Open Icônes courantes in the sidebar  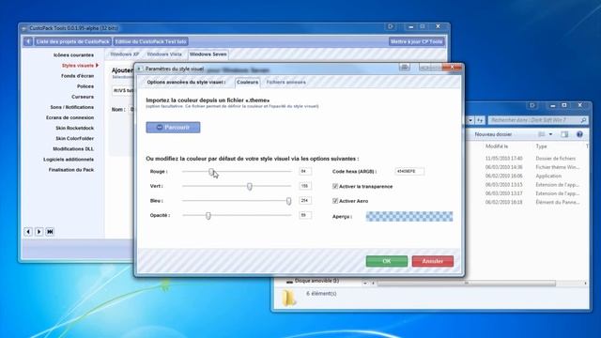(73, 55)
